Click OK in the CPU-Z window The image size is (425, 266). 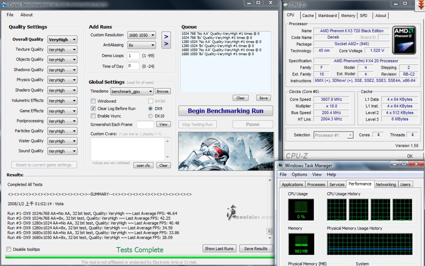410,156
